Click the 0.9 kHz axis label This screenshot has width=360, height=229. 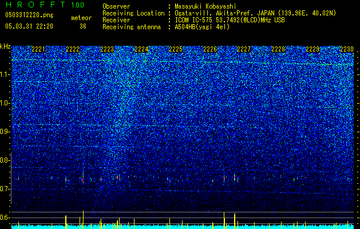[x=5, y=132]
